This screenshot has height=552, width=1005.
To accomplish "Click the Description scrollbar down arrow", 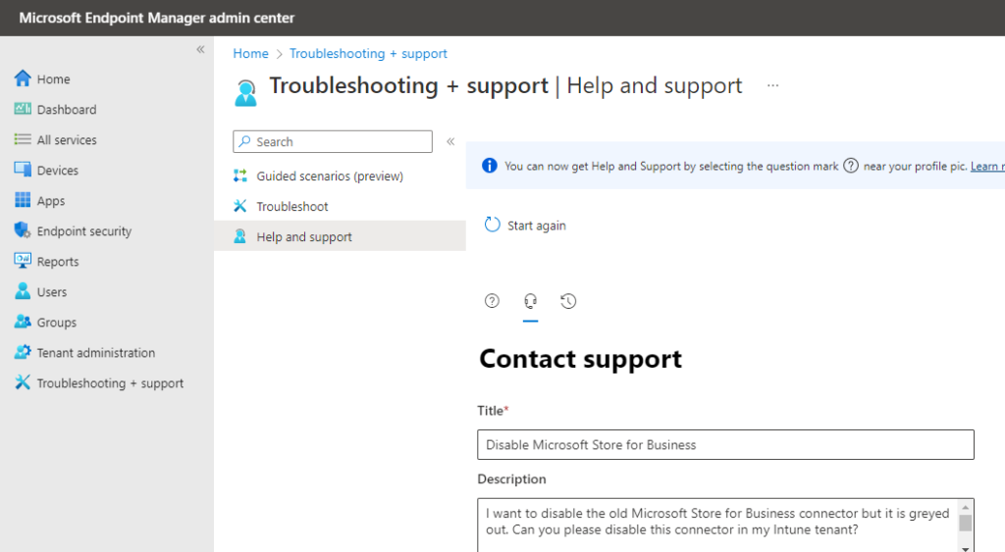I will point(966,548).
